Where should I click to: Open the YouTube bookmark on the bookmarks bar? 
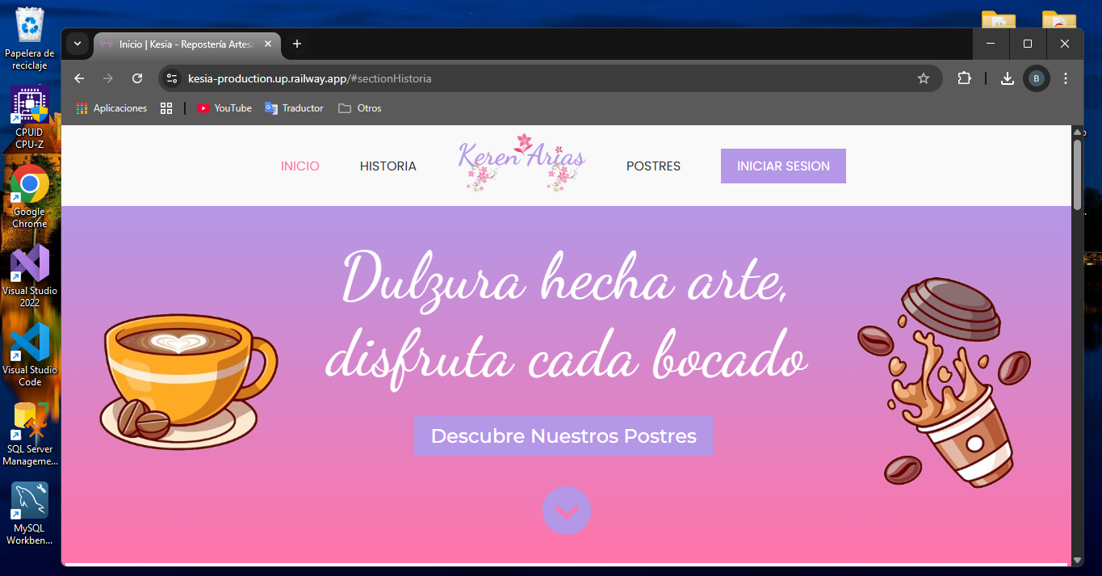pyautogui.click(x=224, y=107)
